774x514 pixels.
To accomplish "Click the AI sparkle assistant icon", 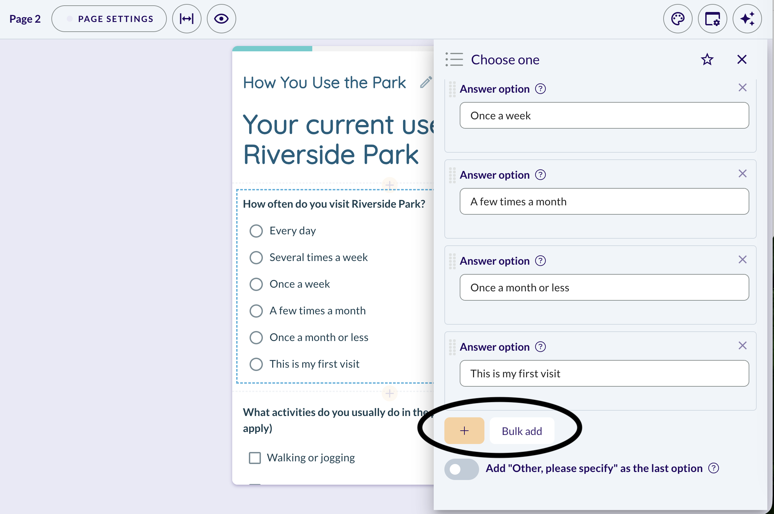I will 747,19.
